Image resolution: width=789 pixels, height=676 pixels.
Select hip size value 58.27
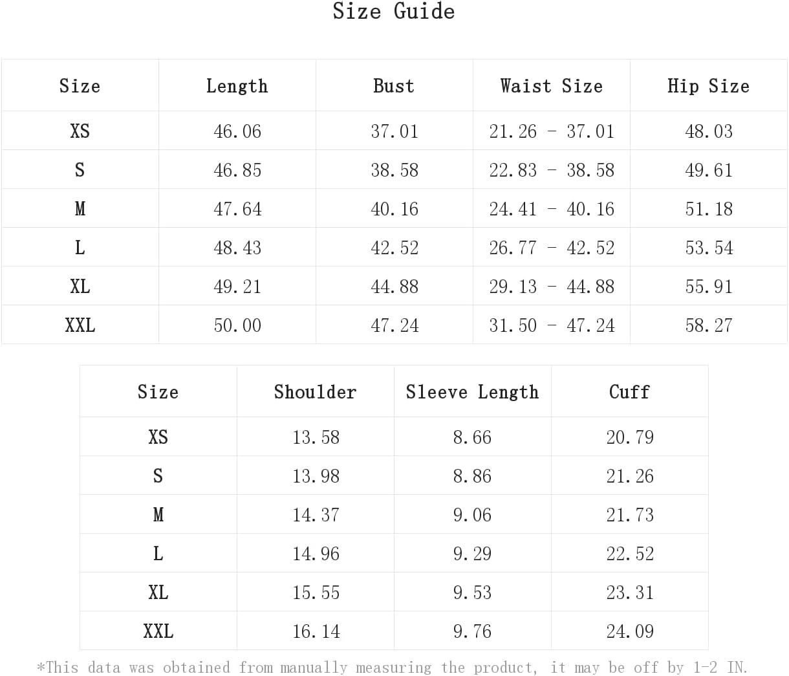[x=709, y=325]
